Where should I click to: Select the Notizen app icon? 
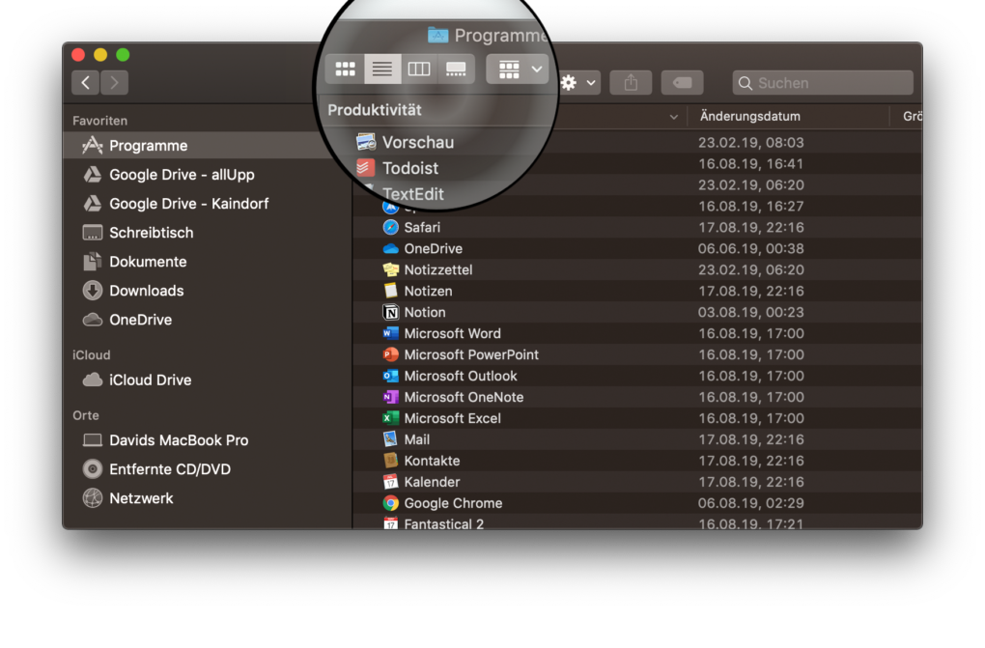[x=391, y=291]
